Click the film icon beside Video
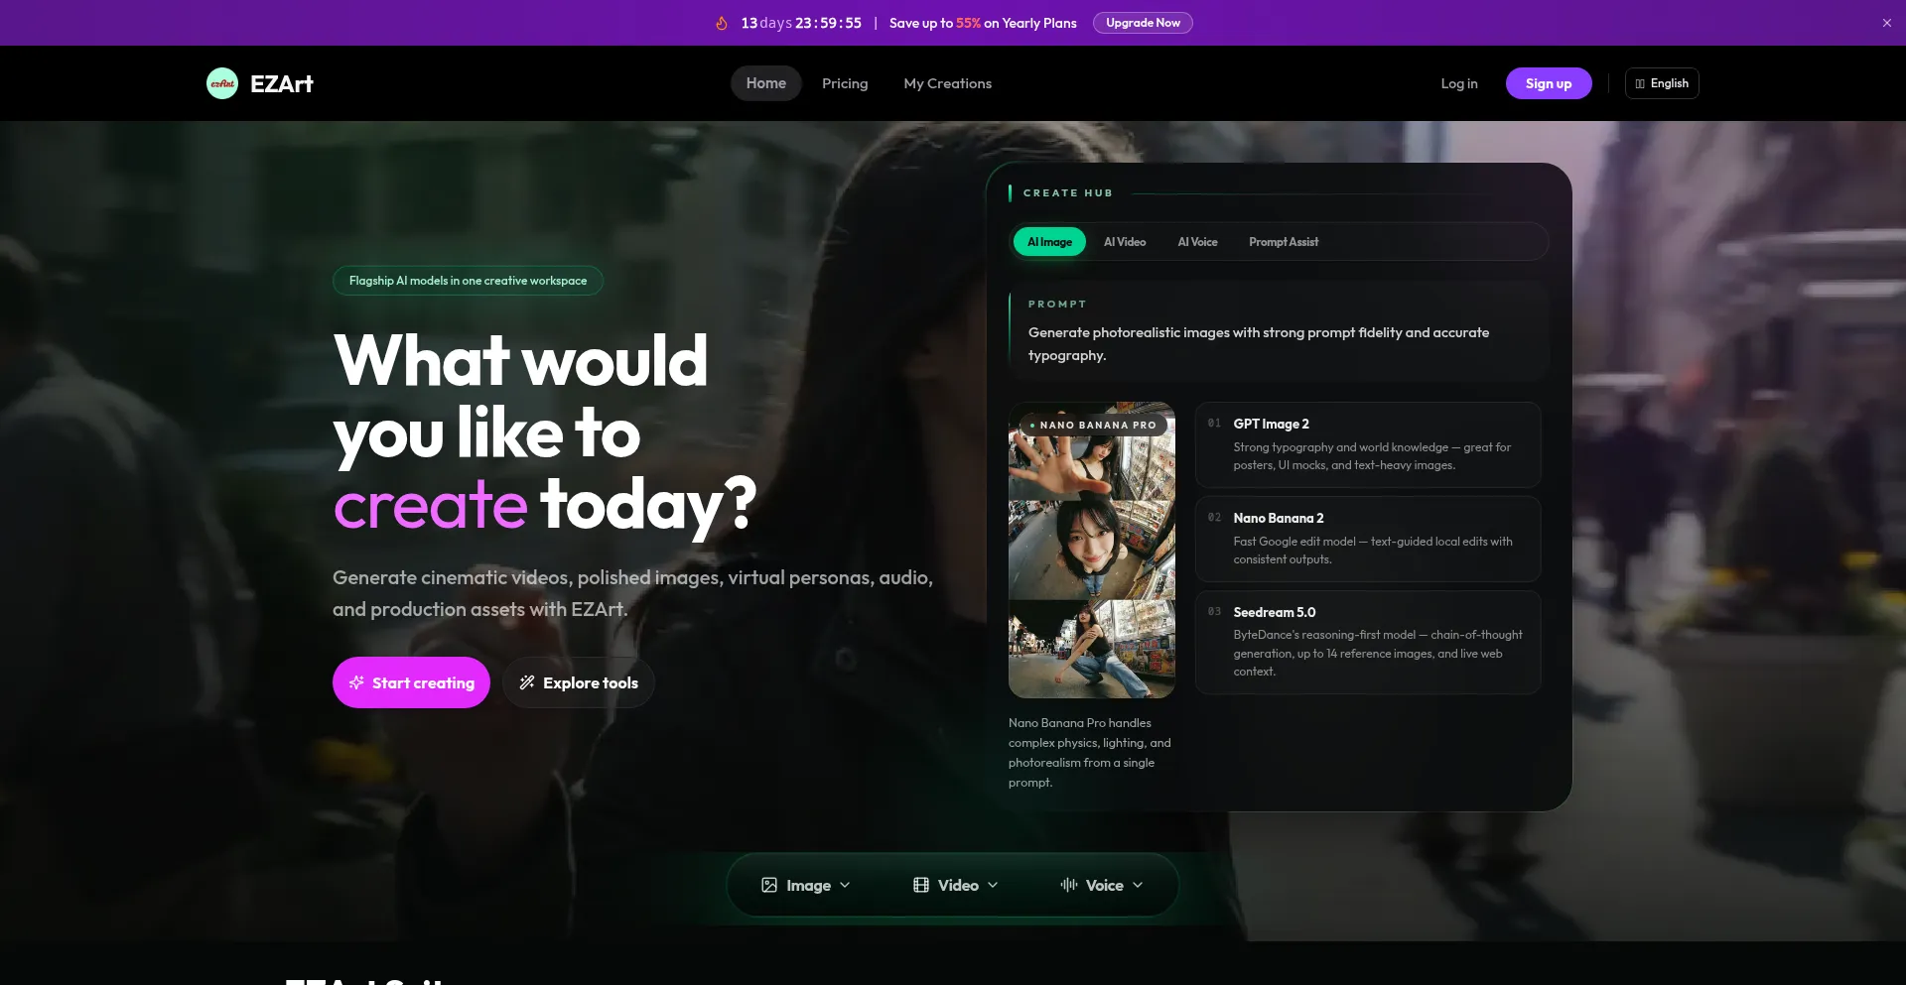The image size is (1906, 985). pyautogui.click(x=921, y=885)
